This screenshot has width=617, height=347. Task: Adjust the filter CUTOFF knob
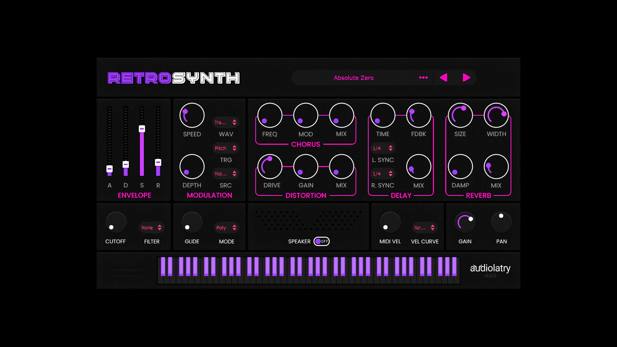coord(115,222)
